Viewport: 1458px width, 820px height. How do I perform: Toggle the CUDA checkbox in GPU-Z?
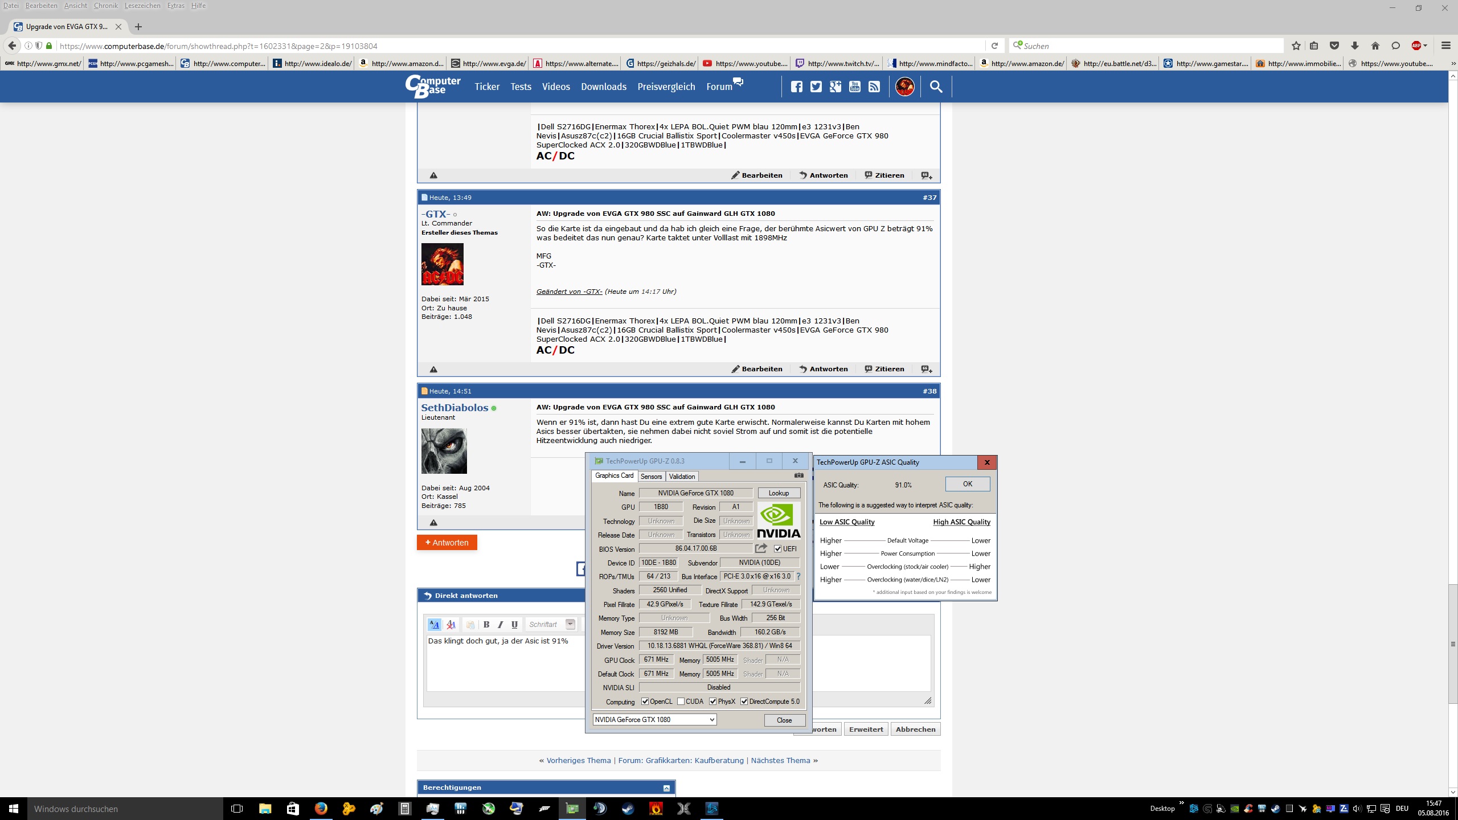[681, 702]
